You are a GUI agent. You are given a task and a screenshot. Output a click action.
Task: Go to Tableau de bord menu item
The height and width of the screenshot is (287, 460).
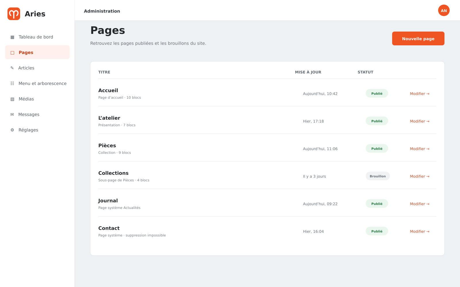[x=37, y=37]
